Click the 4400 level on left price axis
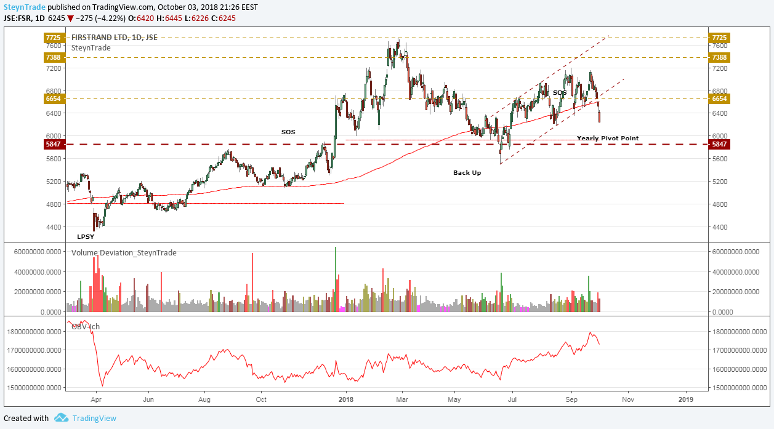This screenshot has height=429, width=774. click(x=53, y=227)
